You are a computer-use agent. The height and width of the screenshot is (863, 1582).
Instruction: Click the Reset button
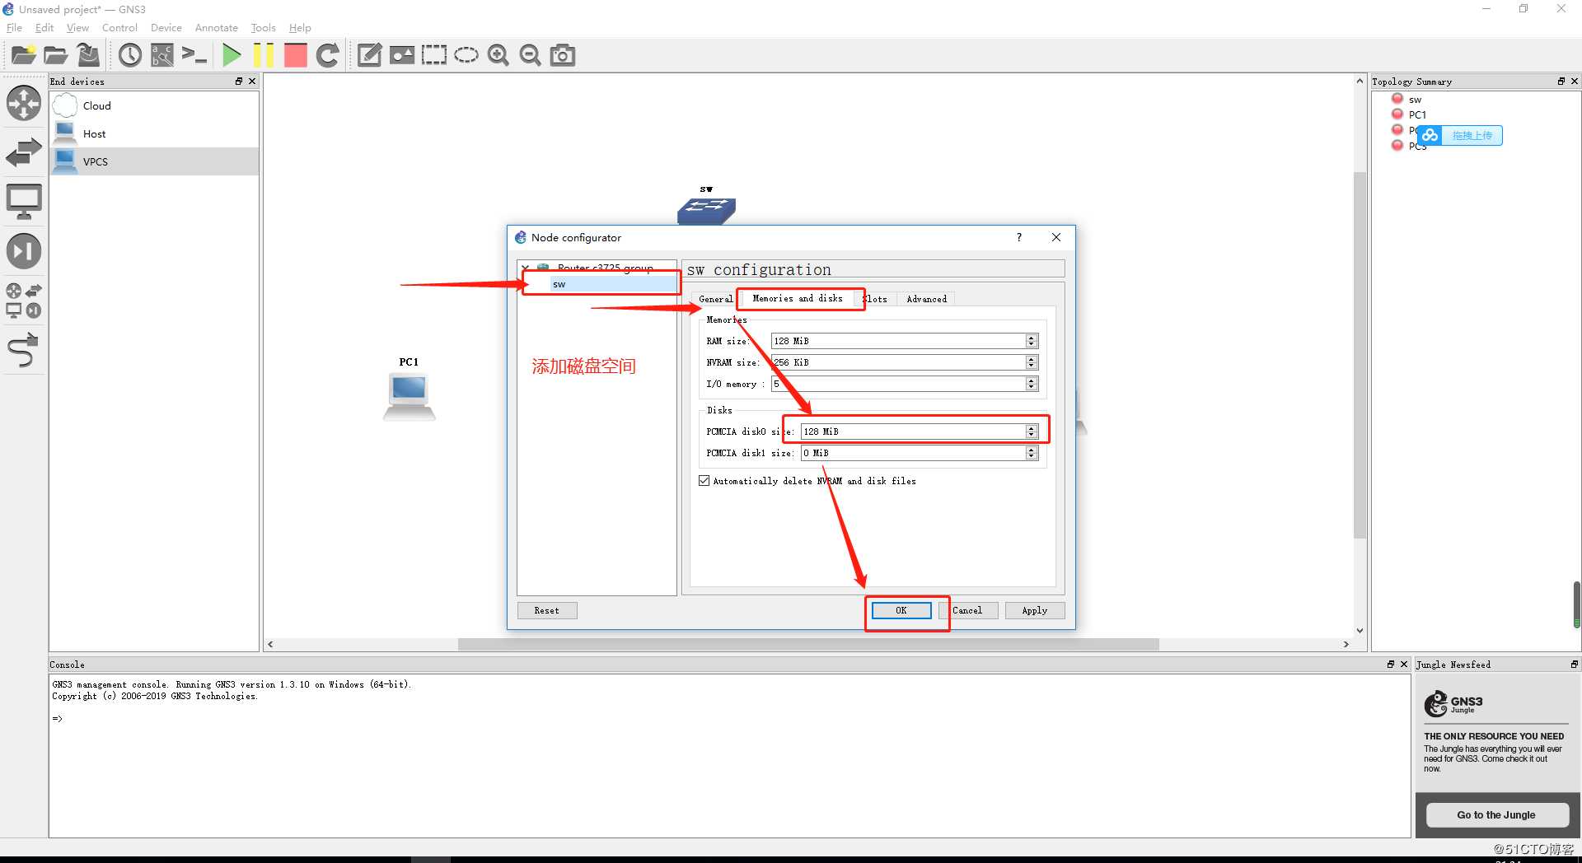[546, 610]
